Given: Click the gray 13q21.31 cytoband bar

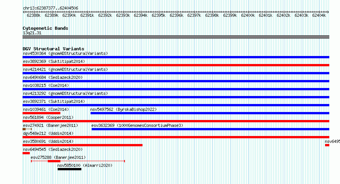Looking at the screenshot, I should pyautogui.click(x=176, y=37).
